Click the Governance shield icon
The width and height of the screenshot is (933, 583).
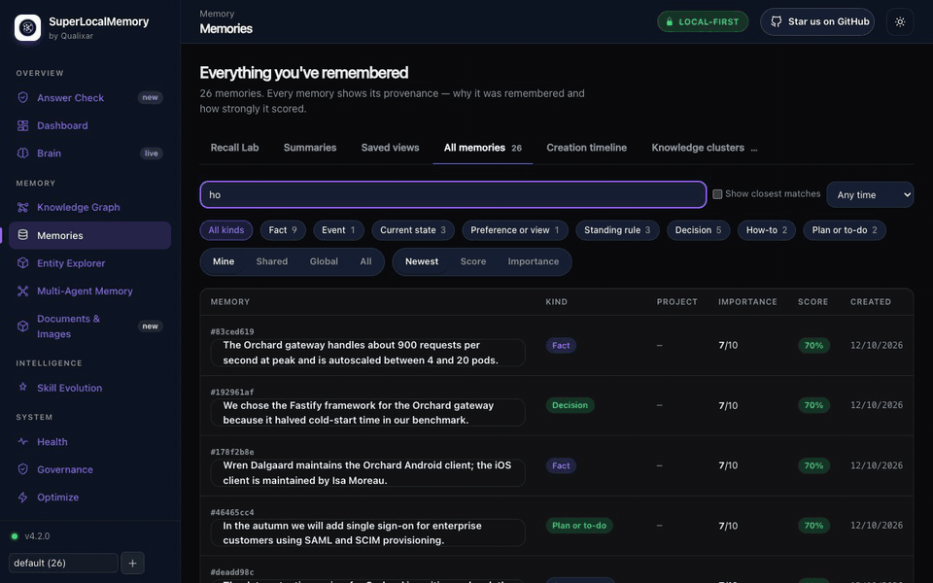click(22, 469)
